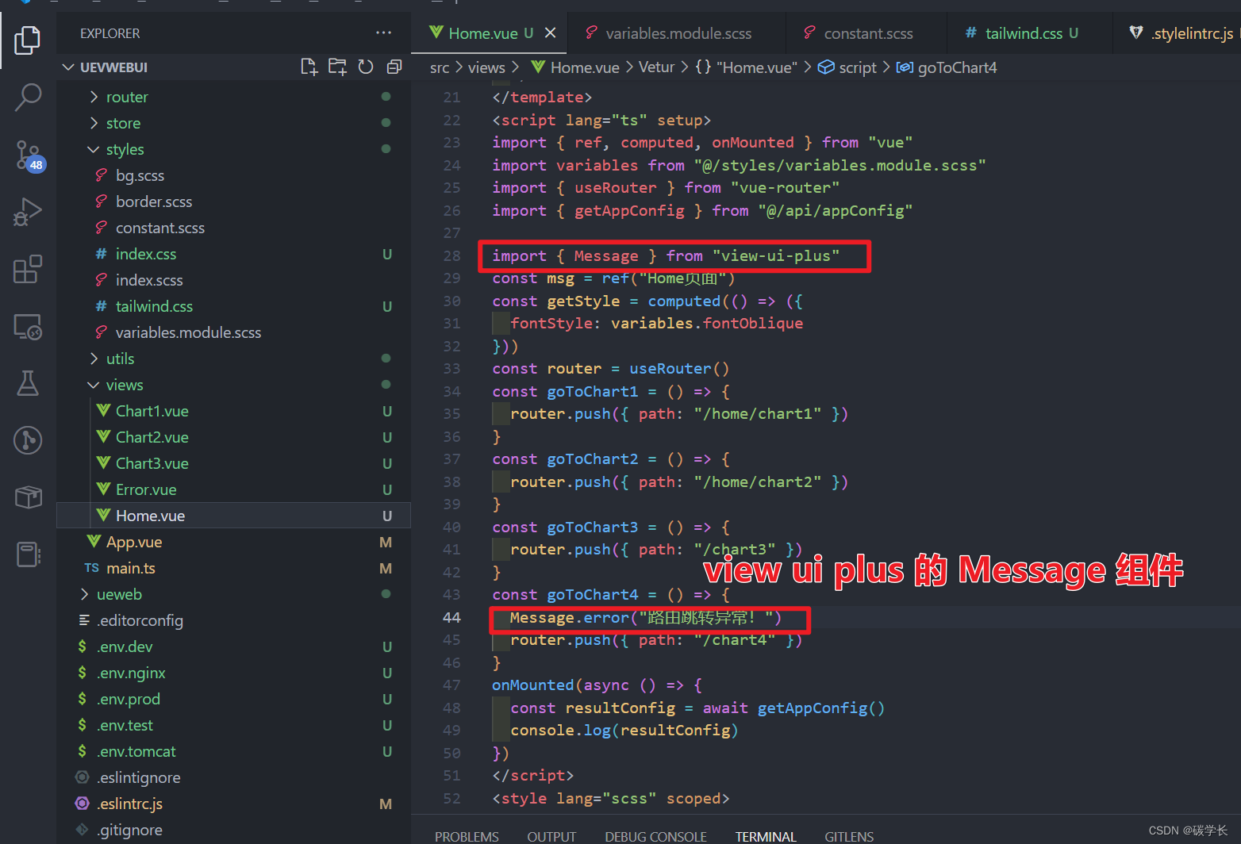1241x844 pixels.
Task: Open the GITLENS panel tab
Action: click(849, 837)
